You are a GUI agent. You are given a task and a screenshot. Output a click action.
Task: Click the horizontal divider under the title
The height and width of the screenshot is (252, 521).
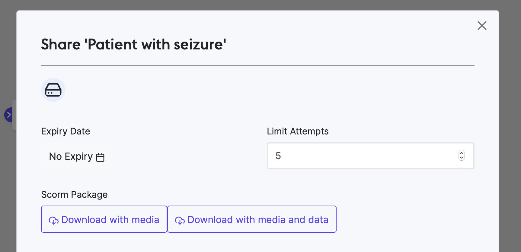pos(258,65)
